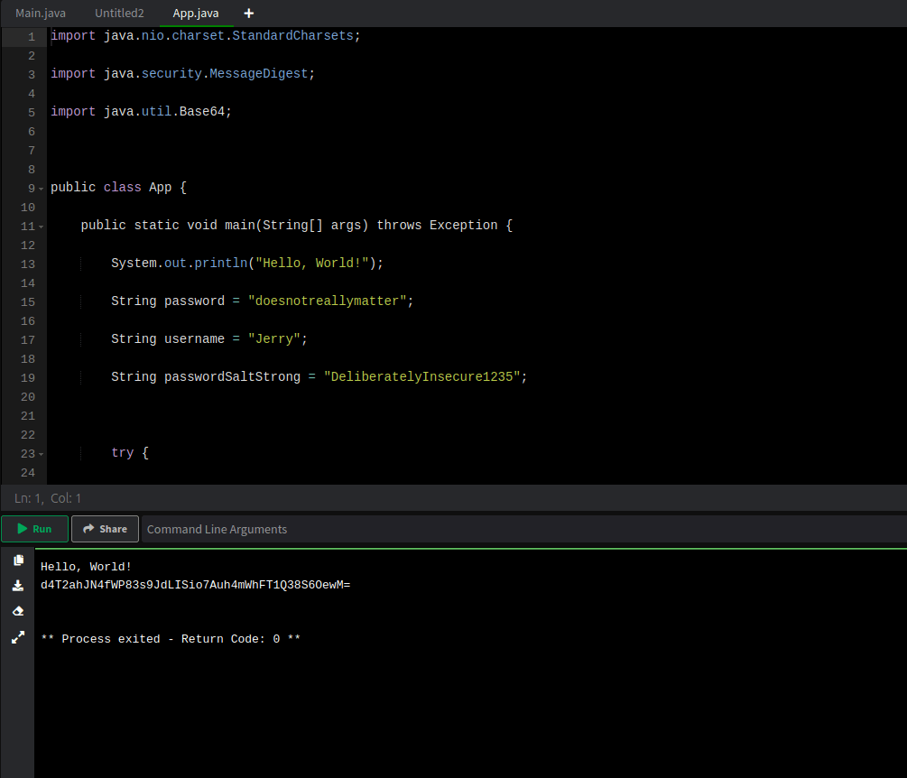Add a new file tab with plus icon
The image size is (907, 778).
tap(249, 14)
